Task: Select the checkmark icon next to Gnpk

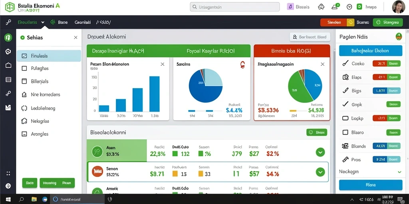Action: pyautogui.click(x=345, y=104)
